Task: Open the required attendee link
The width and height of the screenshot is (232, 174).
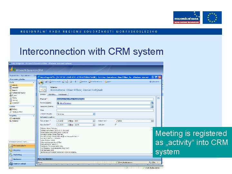Action: click(65, 103)
